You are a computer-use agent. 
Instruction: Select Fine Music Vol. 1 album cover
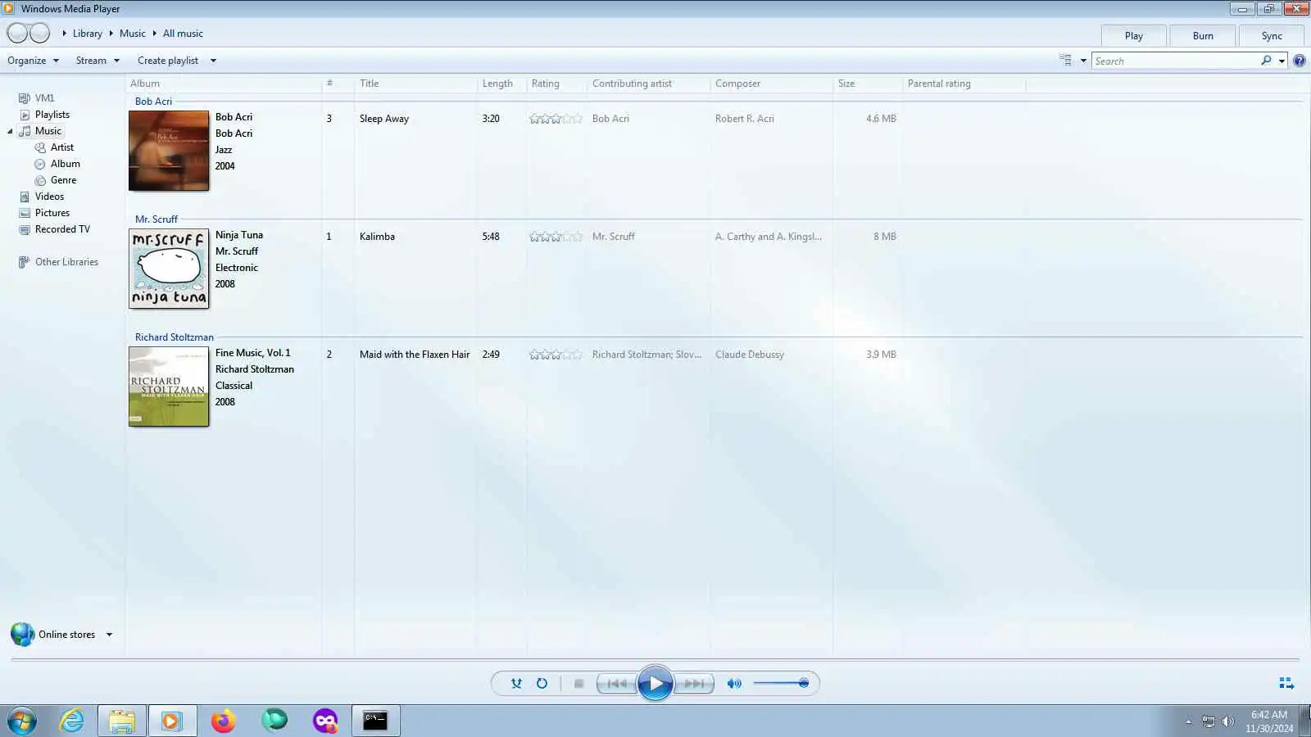pyautogui.click(x=169, y=387)
